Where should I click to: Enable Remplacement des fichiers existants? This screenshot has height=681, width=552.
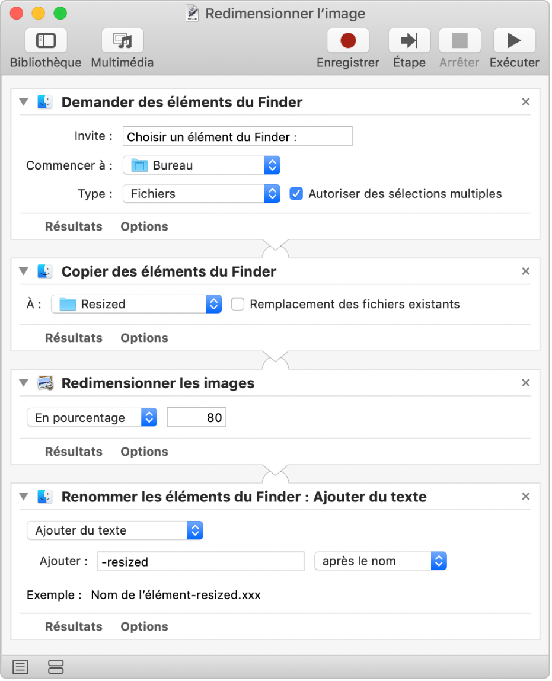238,305
